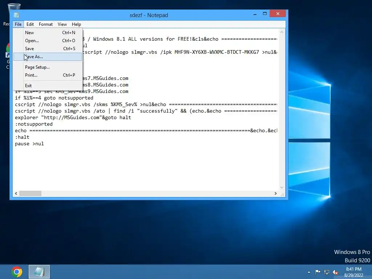372x279 pixels.
Task: Click the text "kms9.MSGuides.com"
Action: [x=104, y=91]
